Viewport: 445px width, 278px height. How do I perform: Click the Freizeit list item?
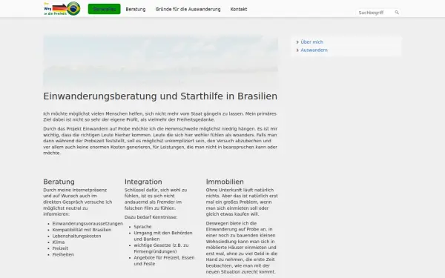pyautogui.click(x=60, y=248)
